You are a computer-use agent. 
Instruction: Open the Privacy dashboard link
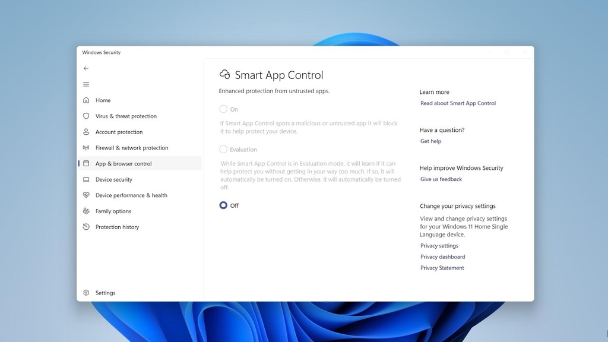coord(443,256)
